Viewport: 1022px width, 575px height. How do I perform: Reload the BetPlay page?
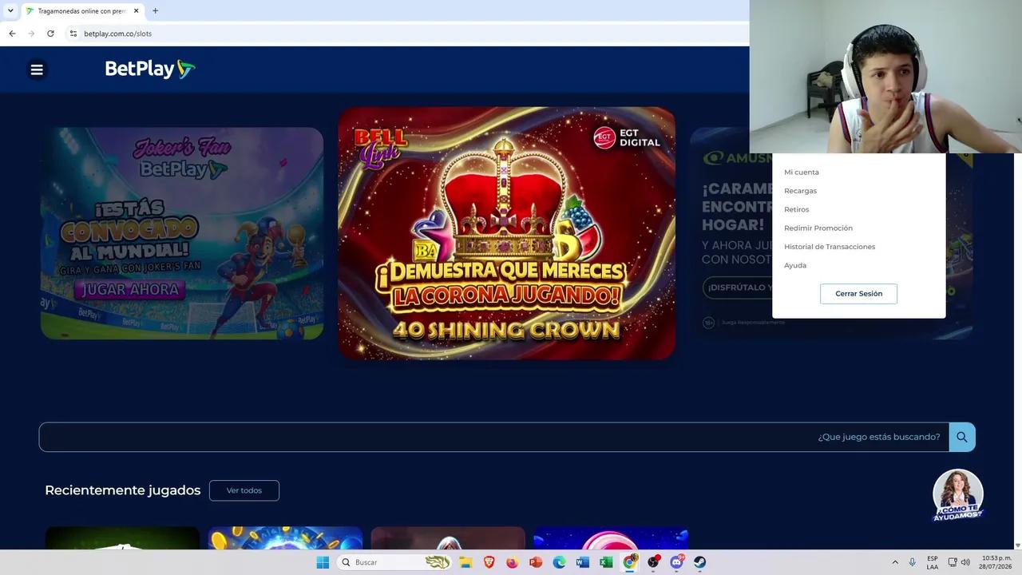pos(50,34)
